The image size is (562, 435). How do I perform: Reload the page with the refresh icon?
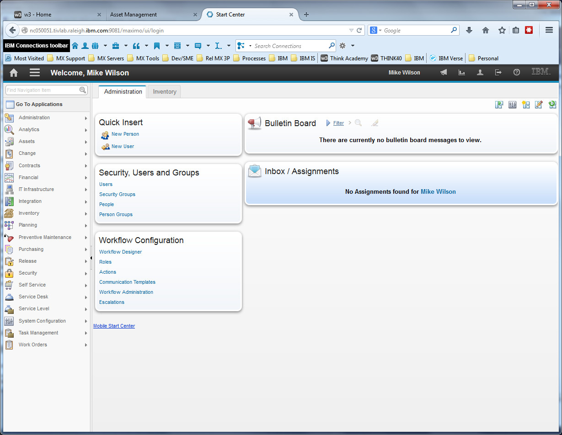(359, 31)
